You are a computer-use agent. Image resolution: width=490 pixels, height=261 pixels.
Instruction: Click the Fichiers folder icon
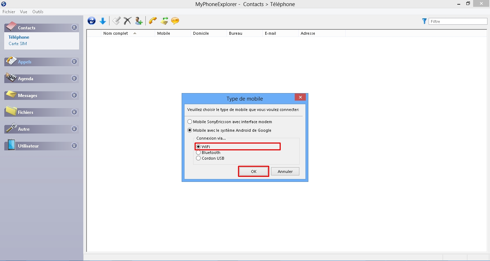[x=11, y=111]
